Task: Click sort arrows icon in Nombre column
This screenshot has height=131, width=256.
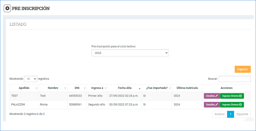Action: click(65, 88)
